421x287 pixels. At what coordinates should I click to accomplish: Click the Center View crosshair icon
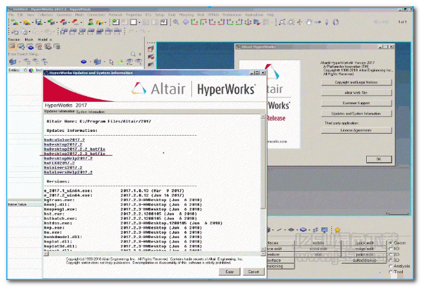point(300,22)
